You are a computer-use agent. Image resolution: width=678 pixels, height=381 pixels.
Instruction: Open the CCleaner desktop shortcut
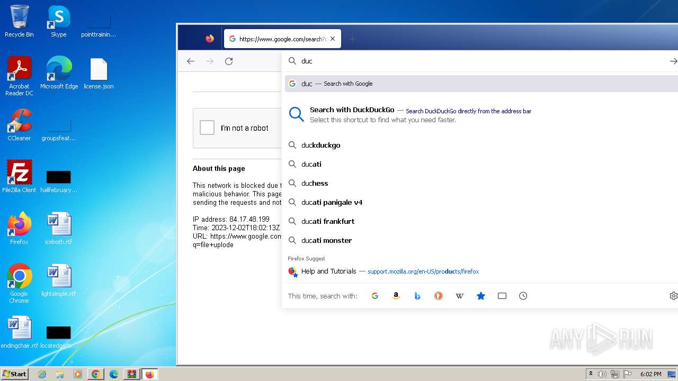(x=19, y=125)
